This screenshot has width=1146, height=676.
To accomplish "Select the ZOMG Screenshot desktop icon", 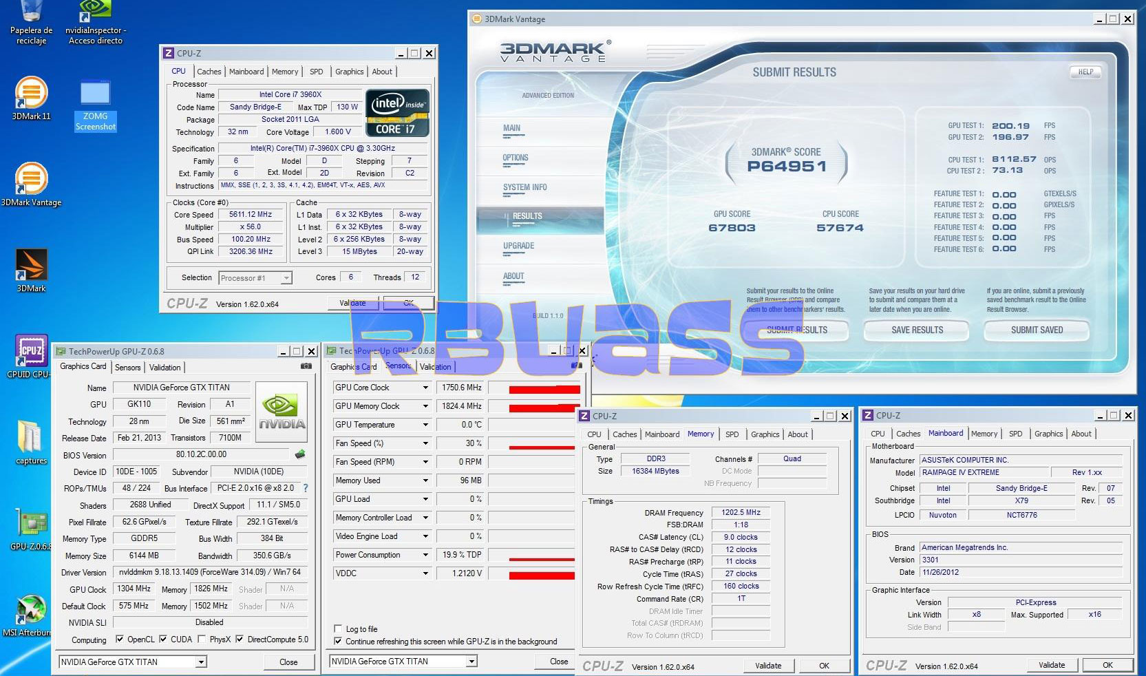I will tap(96, 105).
